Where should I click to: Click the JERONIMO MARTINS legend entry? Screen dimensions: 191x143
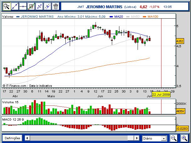pyautogui.click(x=37, y=16)
